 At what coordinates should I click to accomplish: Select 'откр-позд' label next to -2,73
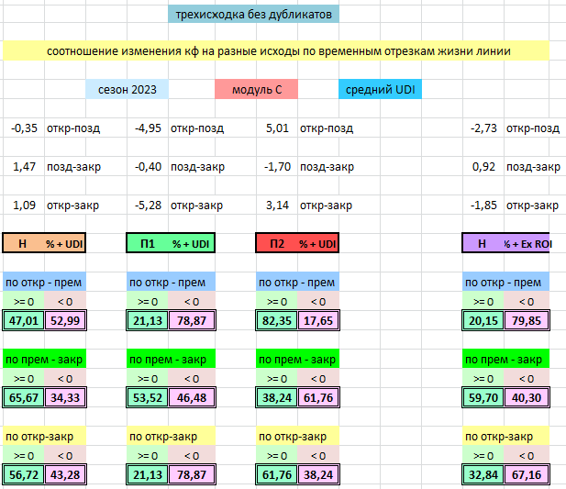[x=533, y=128]
